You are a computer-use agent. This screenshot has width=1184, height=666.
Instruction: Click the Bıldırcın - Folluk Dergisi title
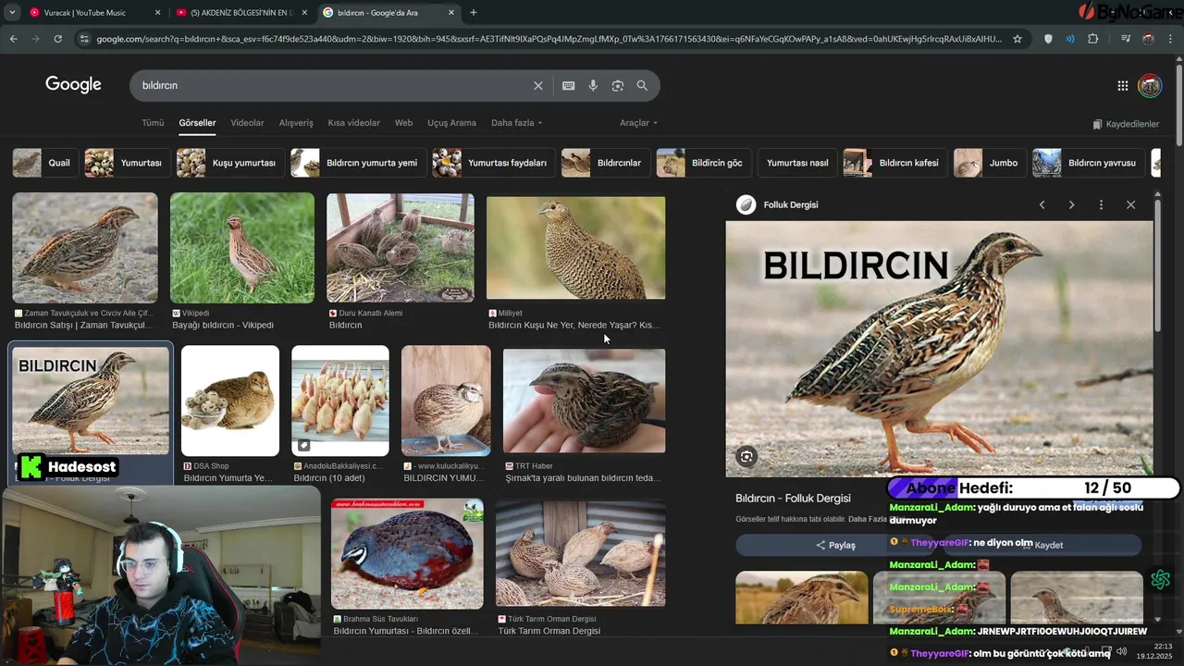tap(793, 499)
